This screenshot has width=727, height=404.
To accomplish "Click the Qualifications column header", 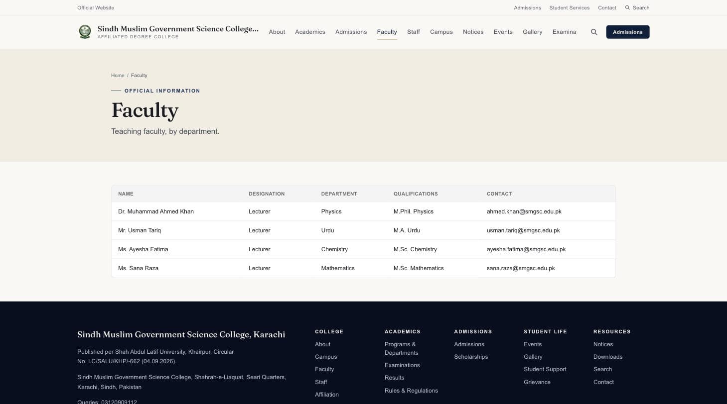I will [416, 194].
